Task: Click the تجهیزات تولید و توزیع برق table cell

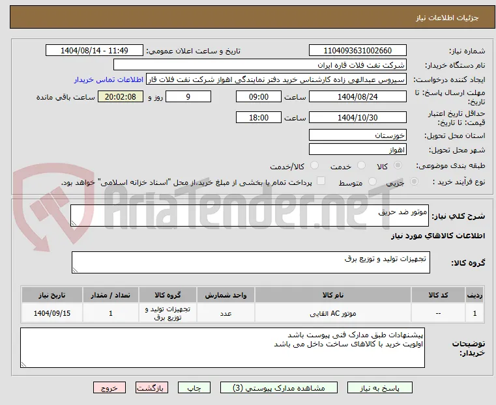Action: [x=168, y=313]
